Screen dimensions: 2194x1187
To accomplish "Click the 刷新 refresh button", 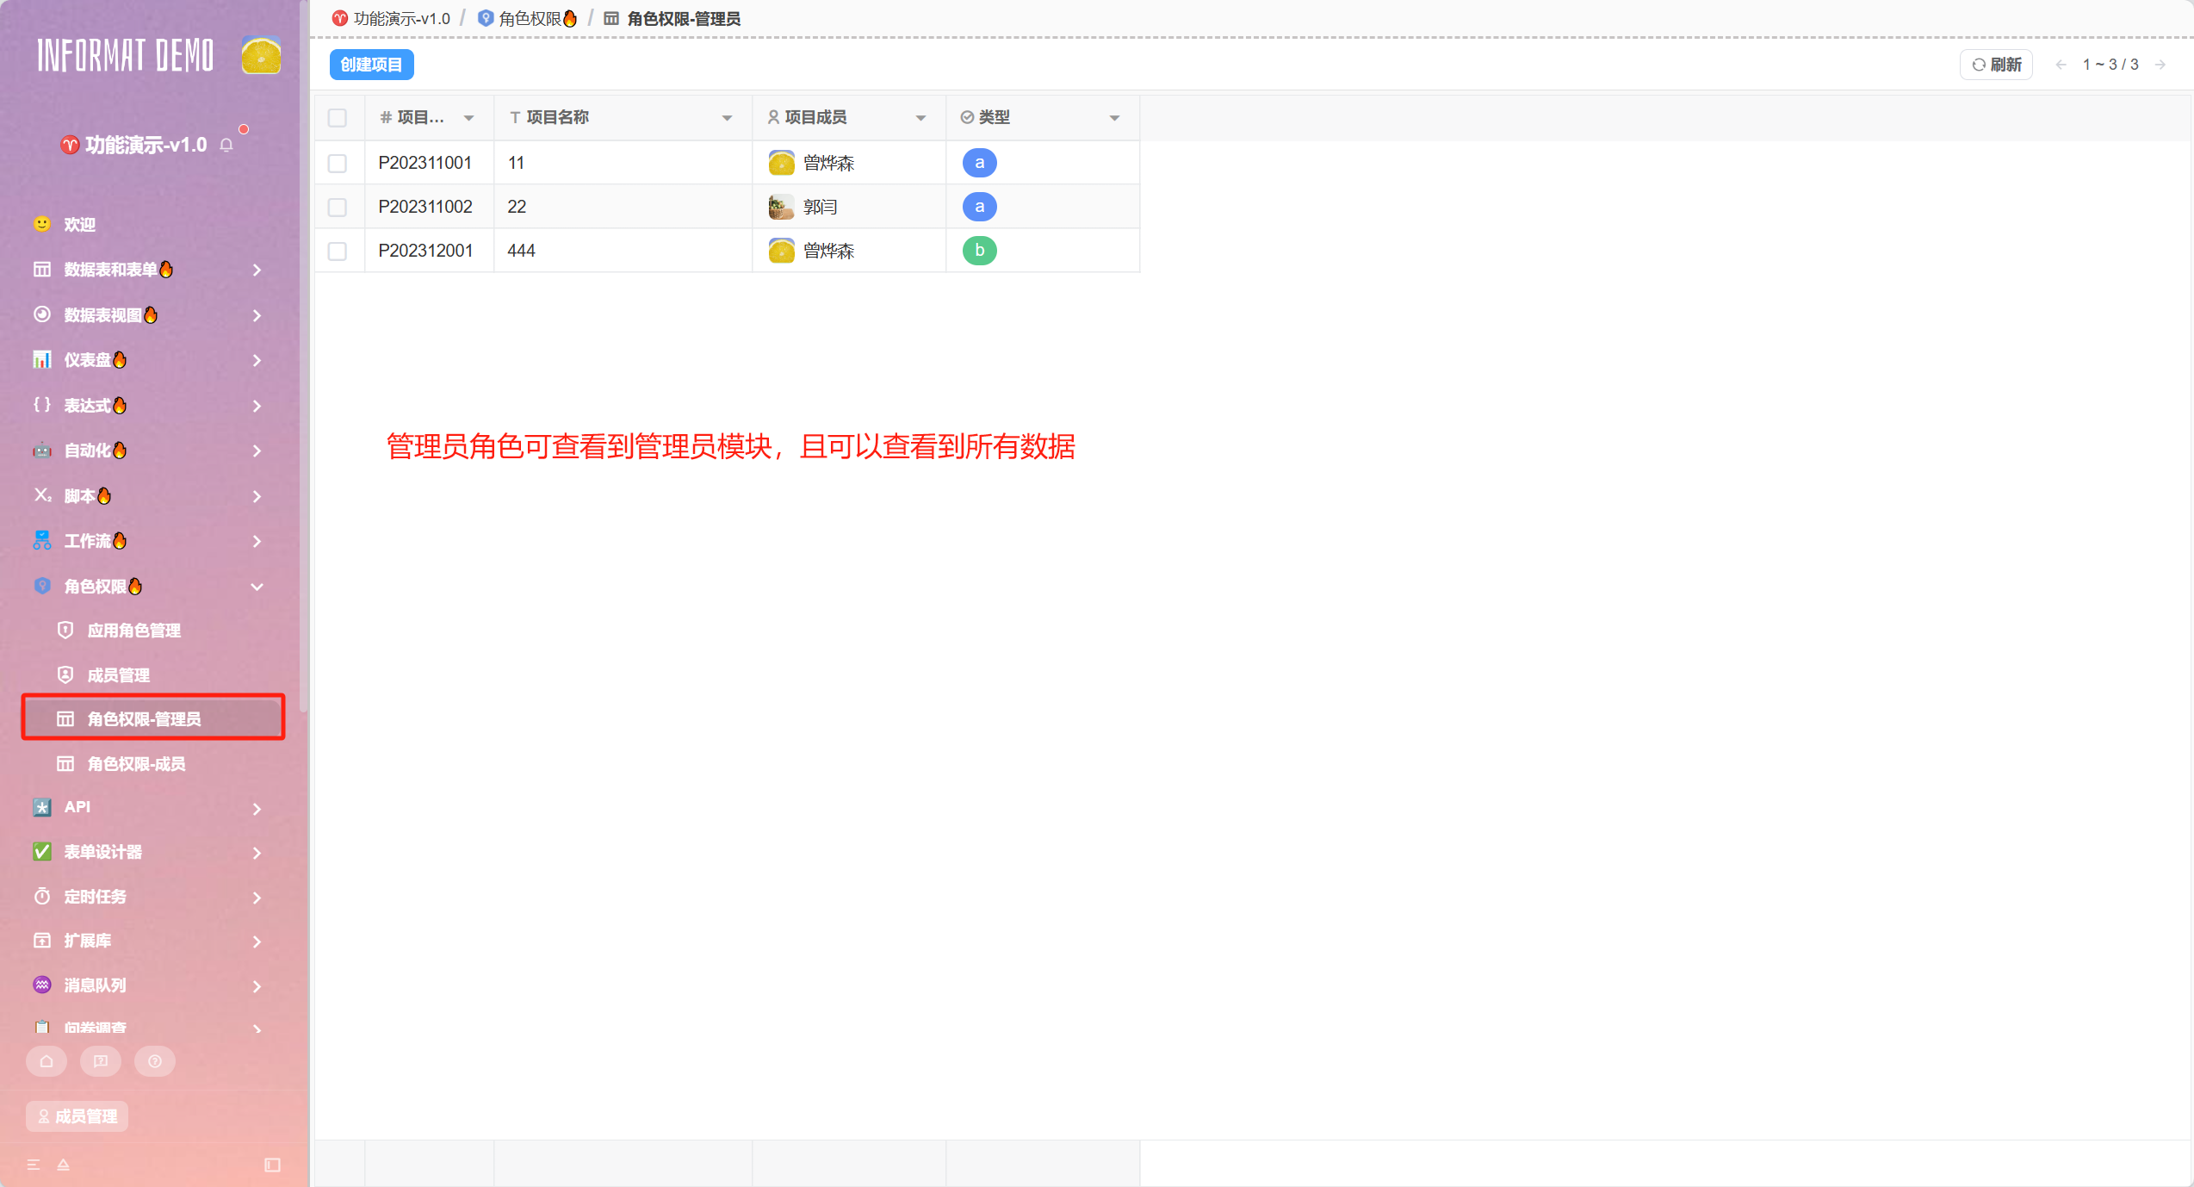I will [1996, 65].
